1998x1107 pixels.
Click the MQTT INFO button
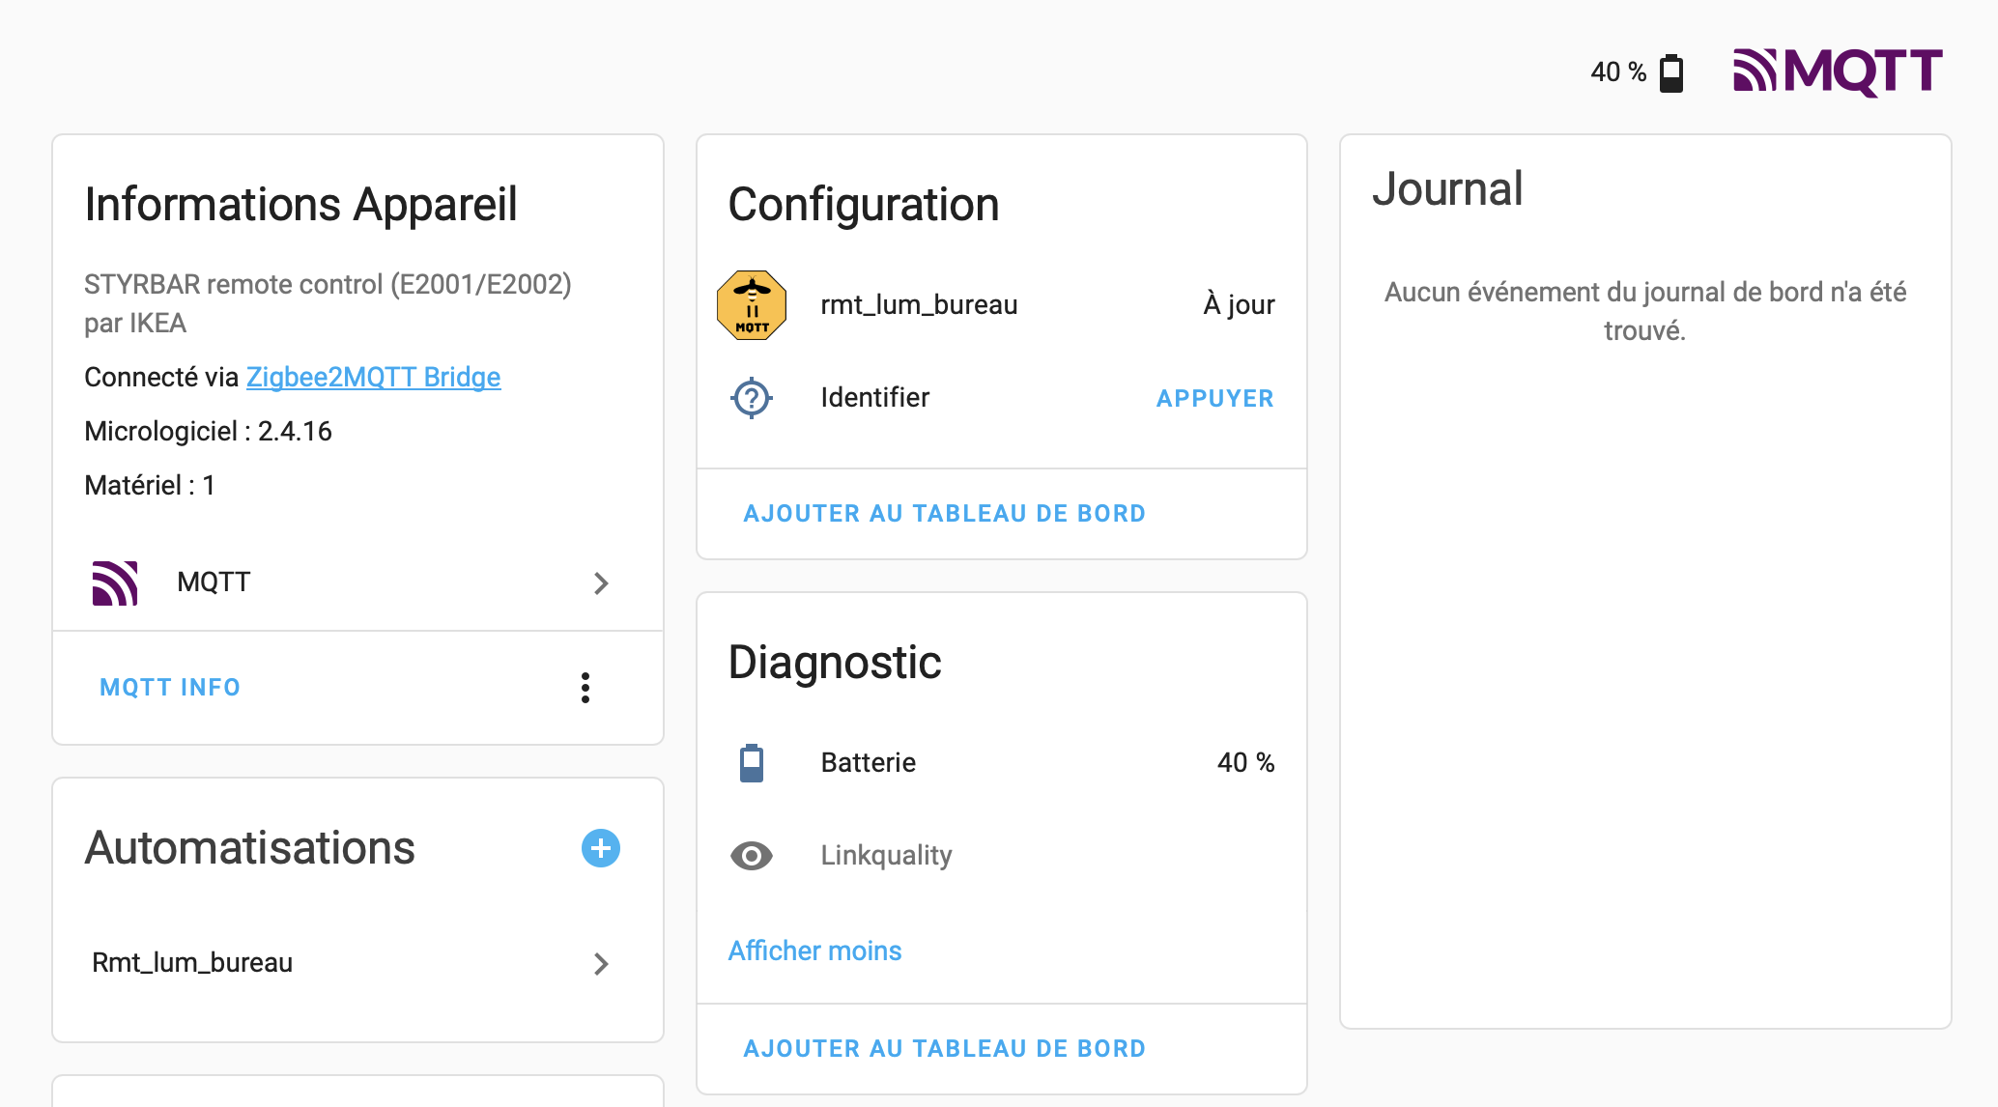(x=170, y=687)
